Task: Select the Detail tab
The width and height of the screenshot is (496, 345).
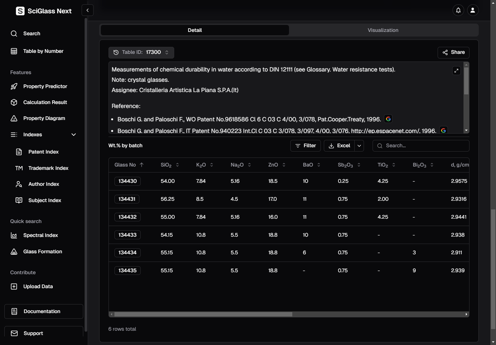Action: point(195,30)
